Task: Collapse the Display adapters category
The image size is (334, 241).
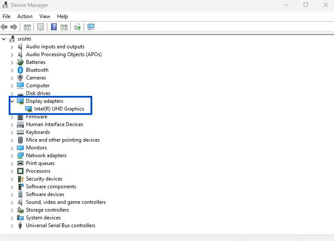Action: 12,101
